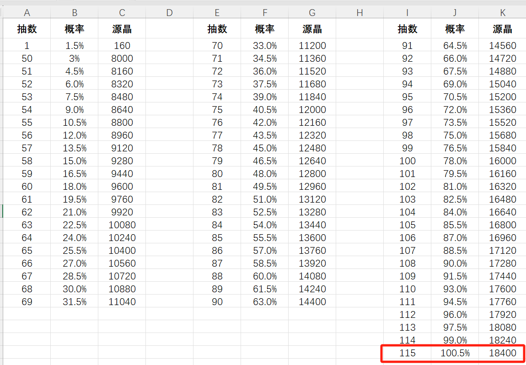
Task: Click the cell with draw count 69
Action: pyautogui.click(x=27, y=301)
